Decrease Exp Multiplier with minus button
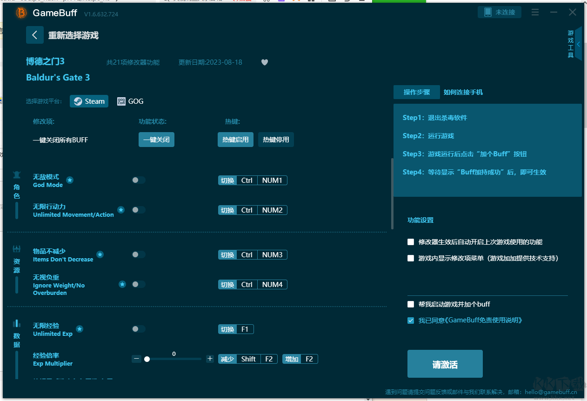587x401 pixels. tap(136, 359)
